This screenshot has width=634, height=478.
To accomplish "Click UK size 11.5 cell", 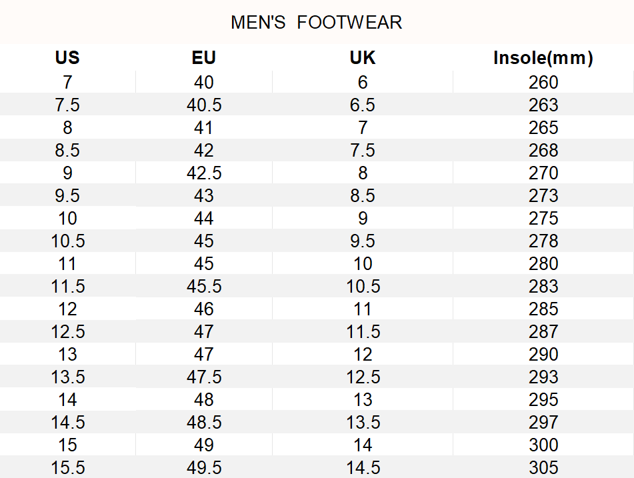I will point(363,331).
